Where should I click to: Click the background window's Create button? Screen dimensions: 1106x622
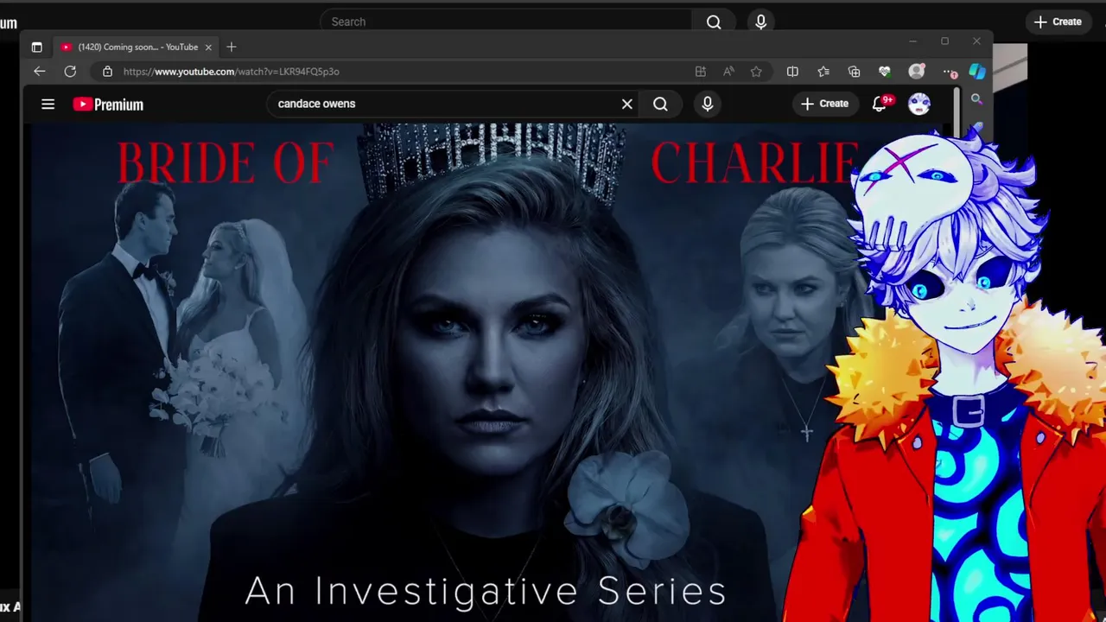pos(1058,22)
